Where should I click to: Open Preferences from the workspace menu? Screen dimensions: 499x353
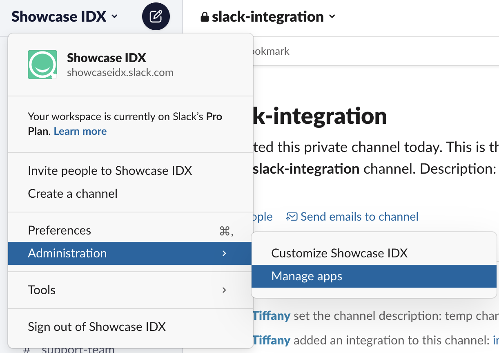tap(131, 230)
